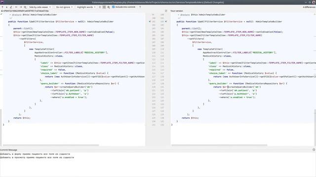Click the icon left of Your version
This screenshot has width=316, height=177.
(x=166, y=11)
